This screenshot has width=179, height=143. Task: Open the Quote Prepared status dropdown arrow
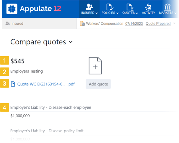(x=174, y=23)
